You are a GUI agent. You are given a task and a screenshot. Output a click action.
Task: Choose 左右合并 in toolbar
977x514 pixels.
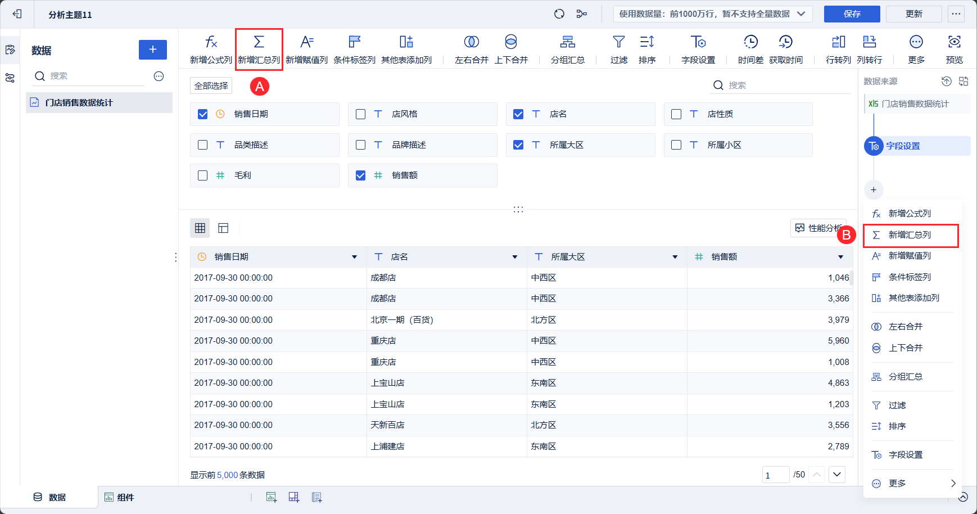(x=472, y=49)
